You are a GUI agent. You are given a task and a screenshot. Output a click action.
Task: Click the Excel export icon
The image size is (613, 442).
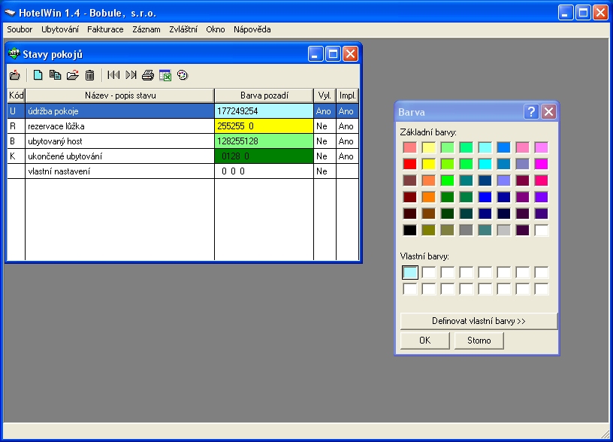pyautogui.click(x=165, y=75)
